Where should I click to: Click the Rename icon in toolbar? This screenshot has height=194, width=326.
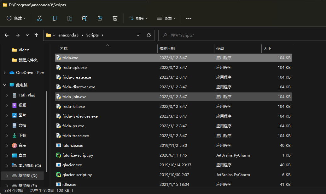[85, 18]
